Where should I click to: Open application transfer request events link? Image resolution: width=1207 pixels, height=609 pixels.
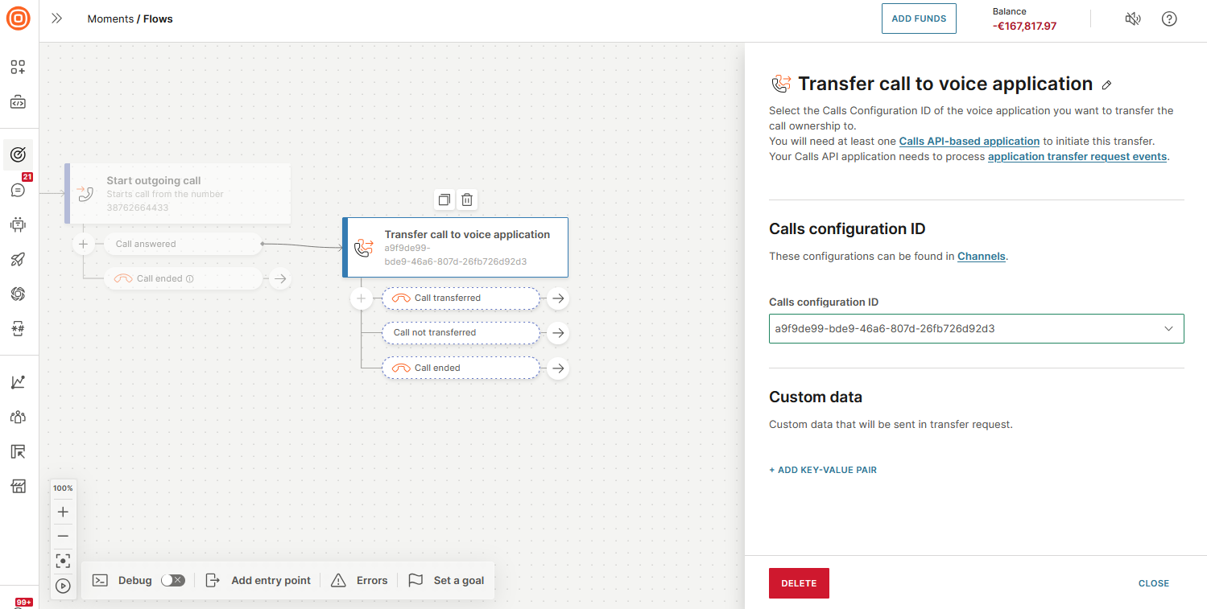(x=1077, y=157)
